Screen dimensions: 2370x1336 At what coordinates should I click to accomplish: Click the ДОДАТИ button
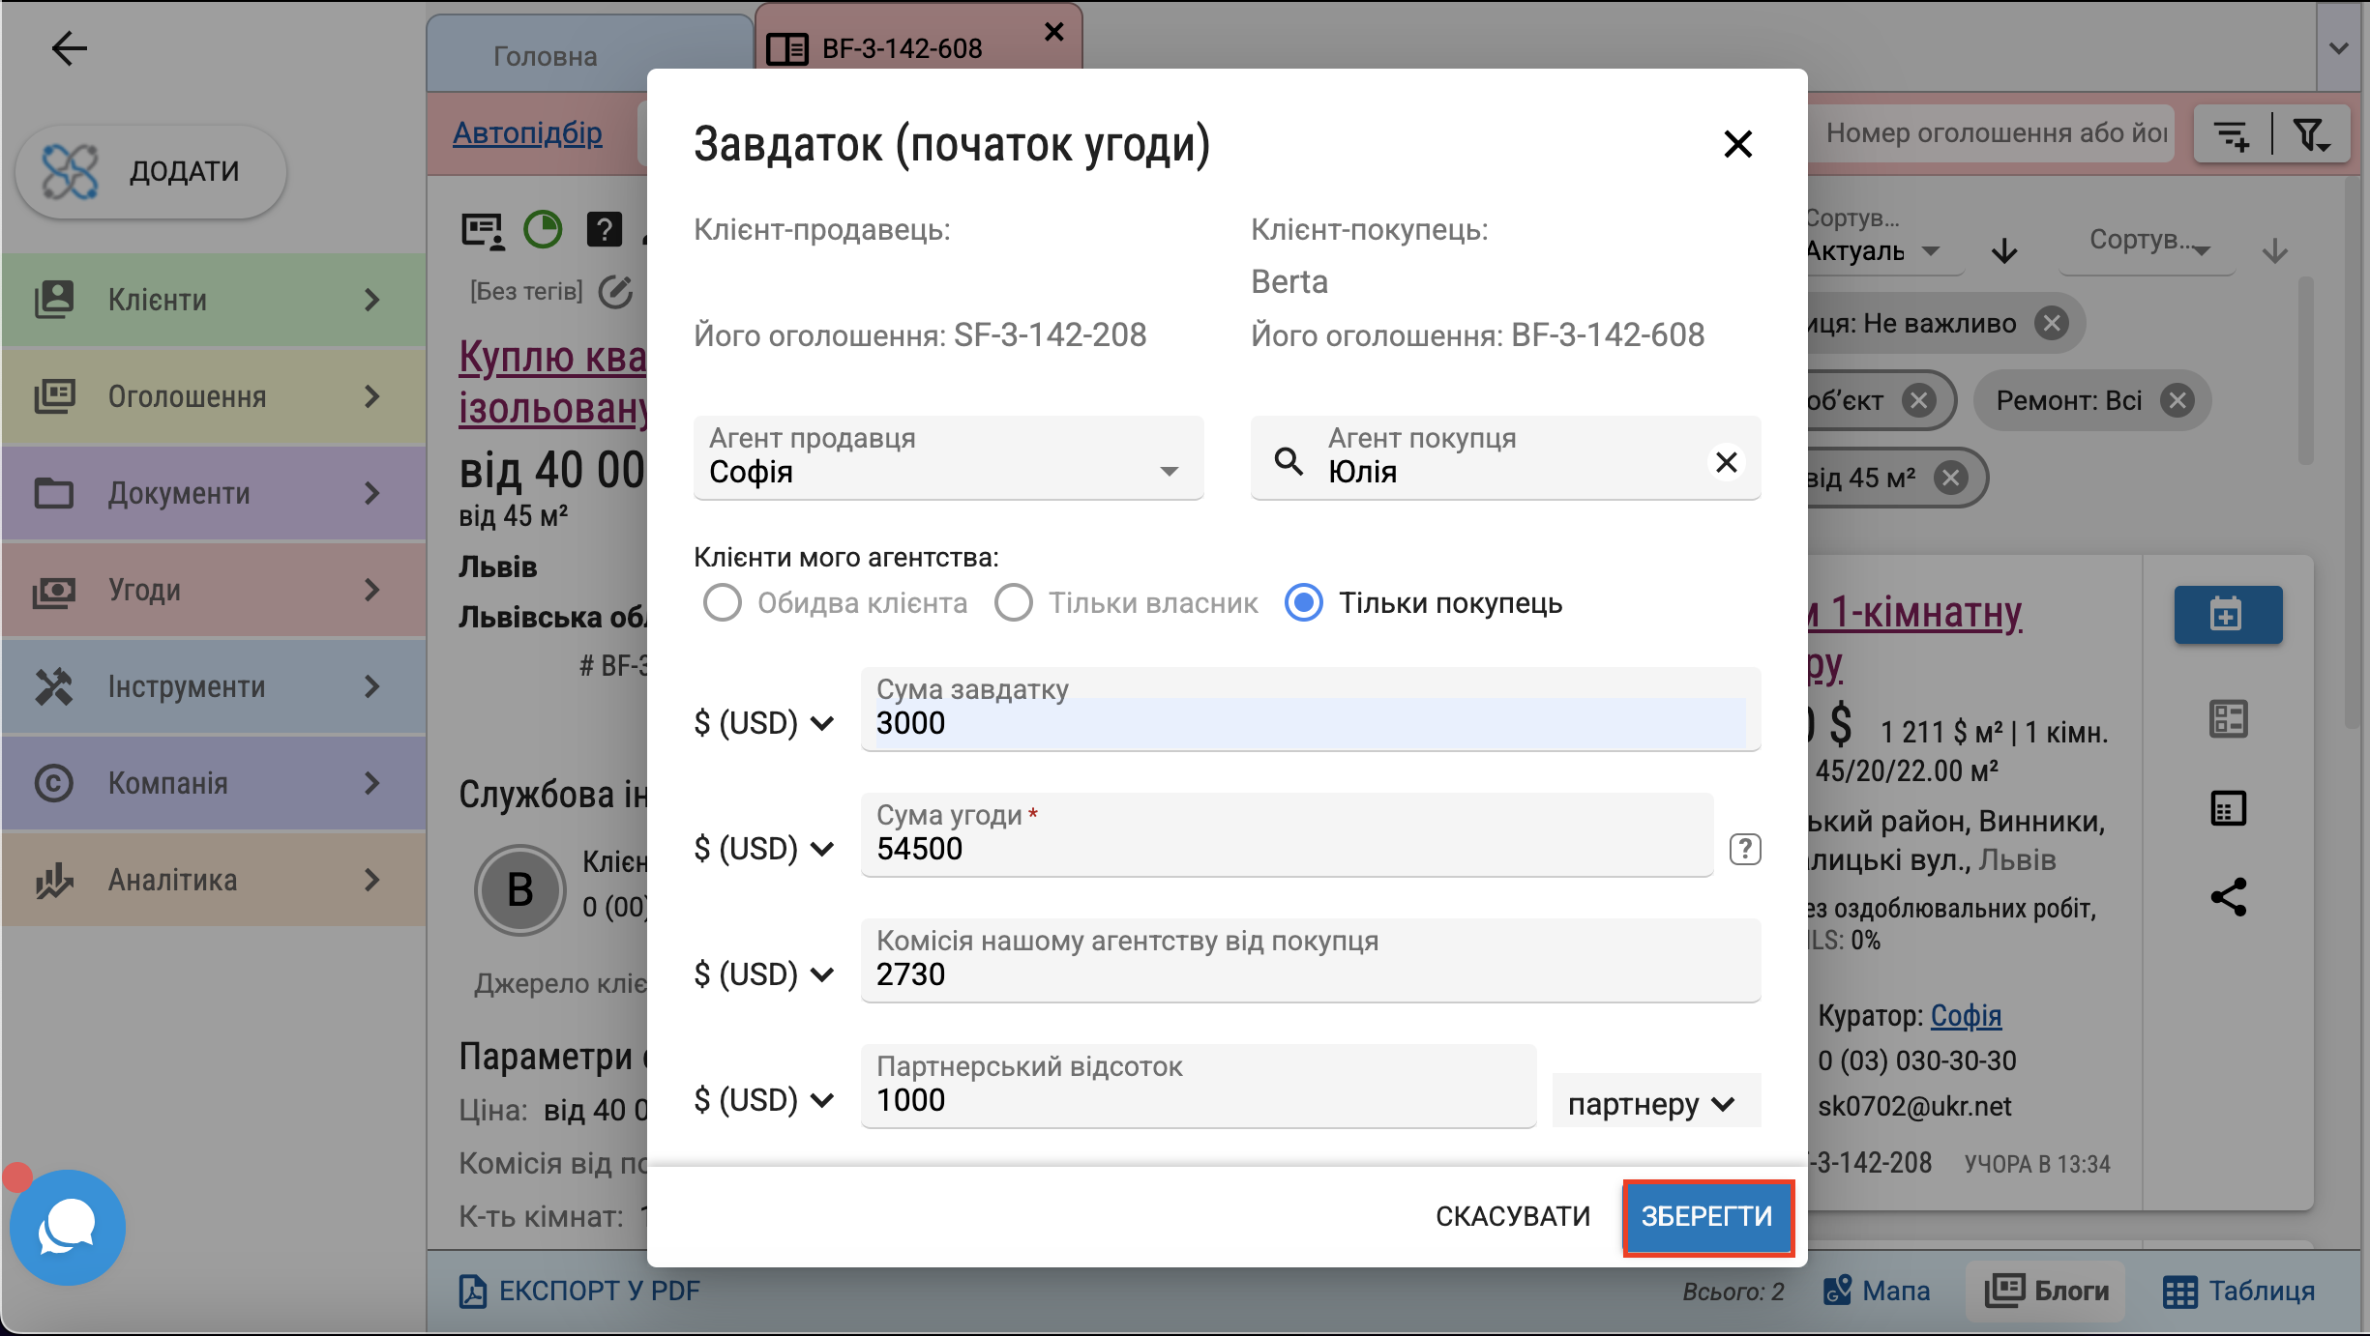pos(151,171)
